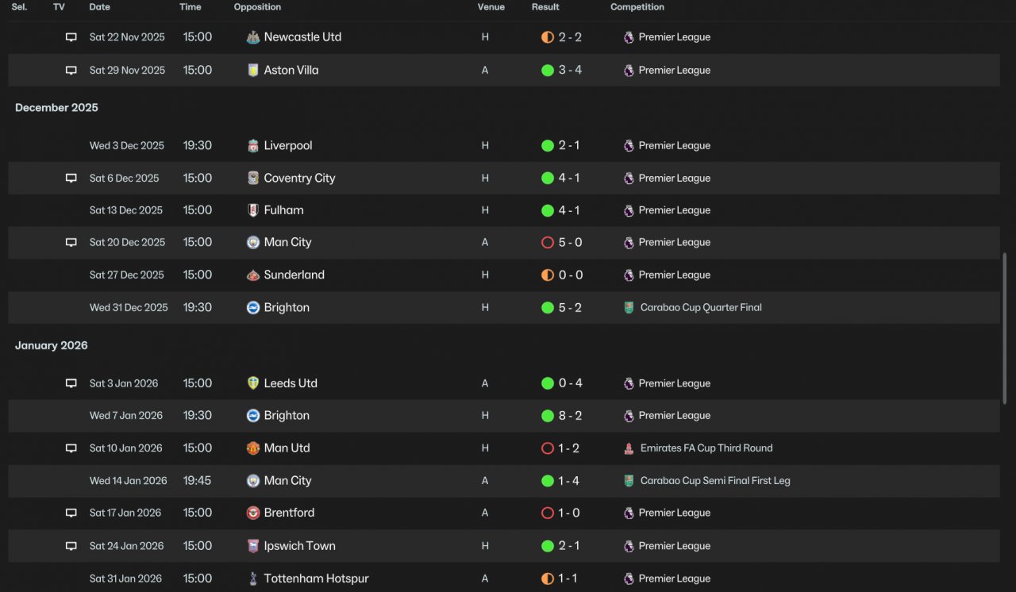This screenshot has height=592, width=1016.
Task: Click the orange draw indicator for Sunderland match
Action: 547,275
